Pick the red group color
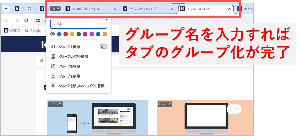 pos(65,34)
